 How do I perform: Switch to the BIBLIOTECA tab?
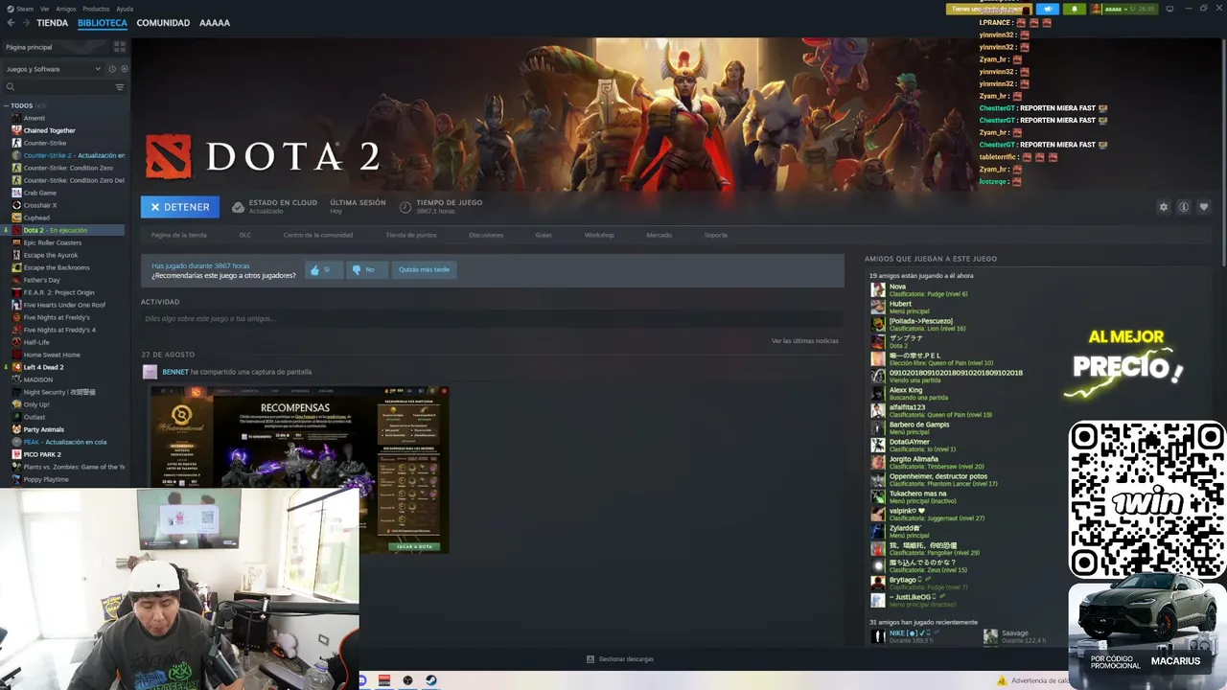pos(103,23)
